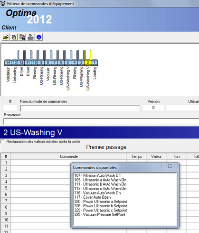Print the command list
This screenshot has width=199, height=233.
click(x=30, y=37)
